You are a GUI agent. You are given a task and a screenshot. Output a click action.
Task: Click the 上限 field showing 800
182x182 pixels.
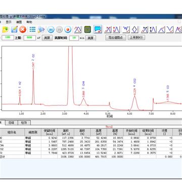[30, 38]
